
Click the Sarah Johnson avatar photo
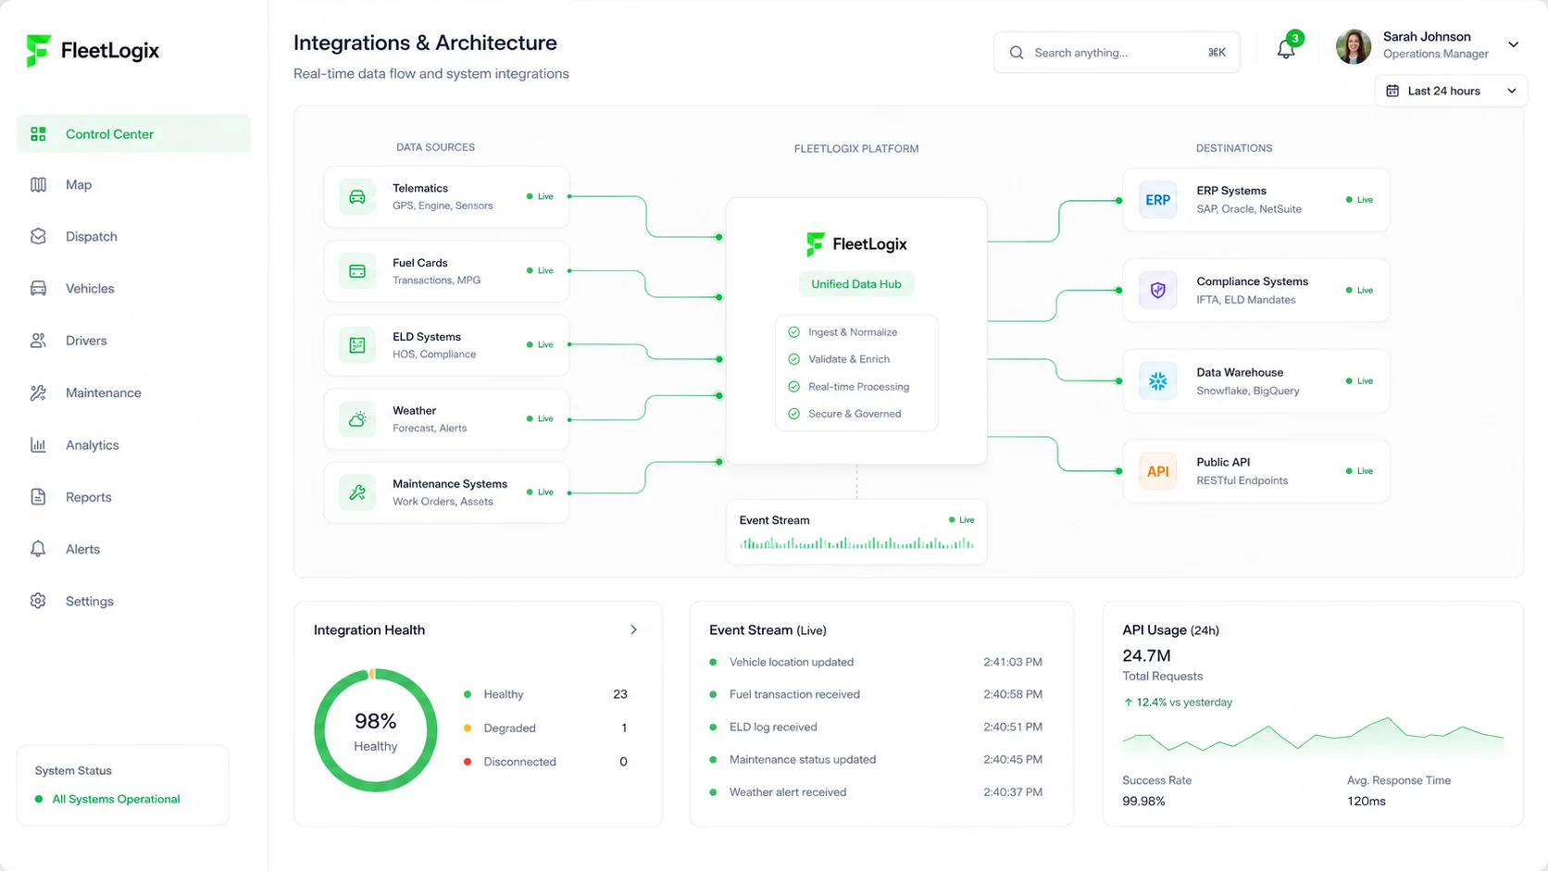click(1354, 46)
